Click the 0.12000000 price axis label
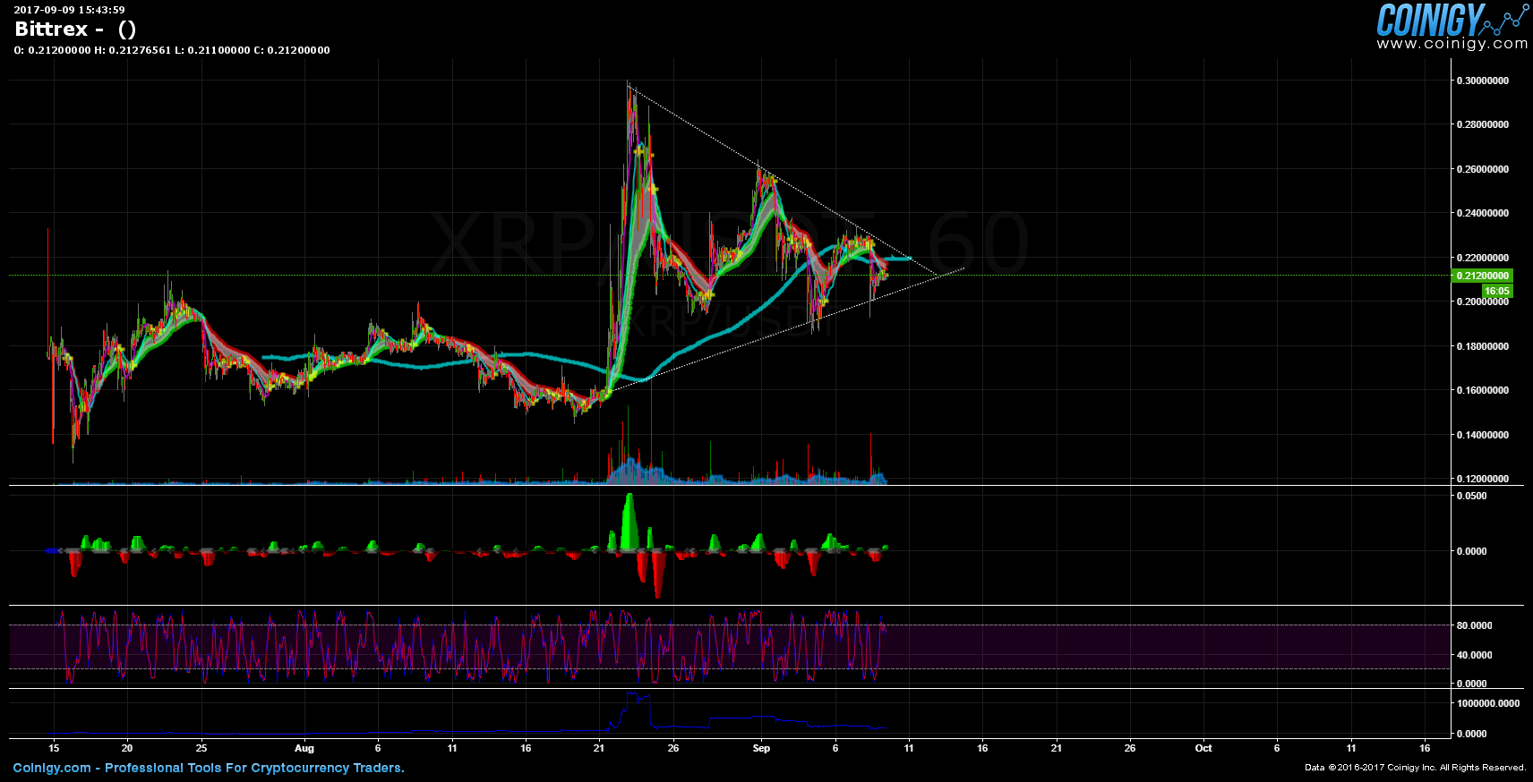Viewport: 1533px width, 782px height. click(1483, 479)
